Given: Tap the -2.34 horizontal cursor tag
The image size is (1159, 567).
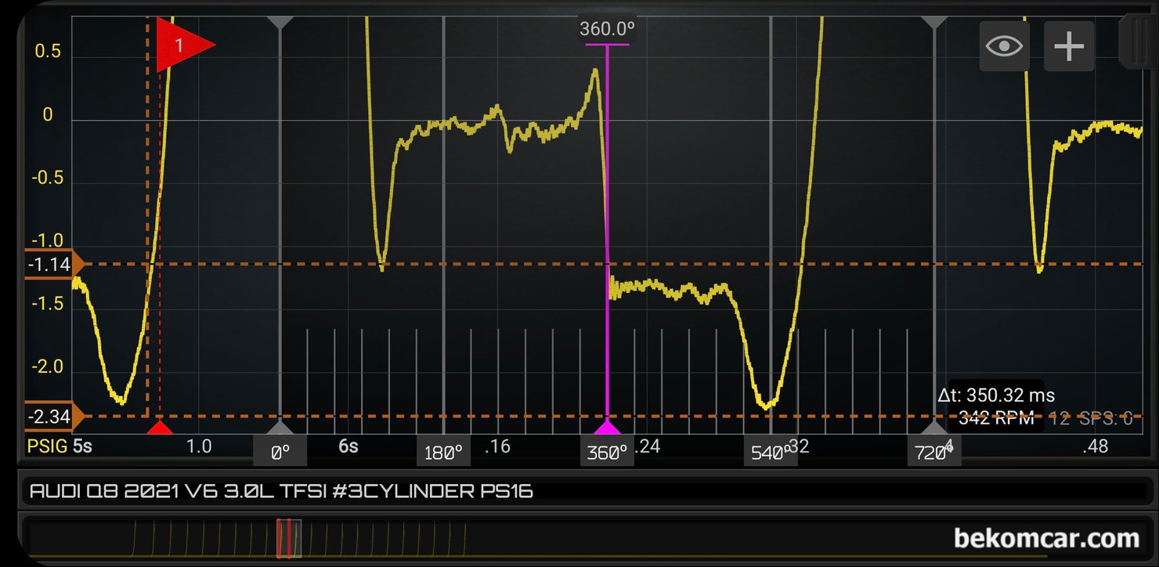Looking at the screenshot, I should tap(52, 417).
